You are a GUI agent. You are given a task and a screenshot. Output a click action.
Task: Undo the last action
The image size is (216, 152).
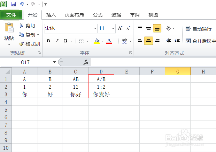tap(22, 4)
